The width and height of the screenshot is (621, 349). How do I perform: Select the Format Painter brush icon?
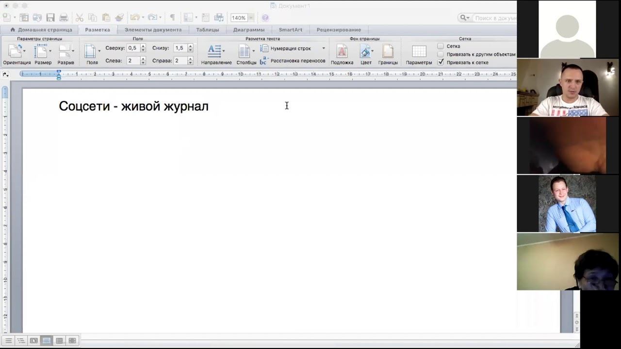(x=119, y=17)
